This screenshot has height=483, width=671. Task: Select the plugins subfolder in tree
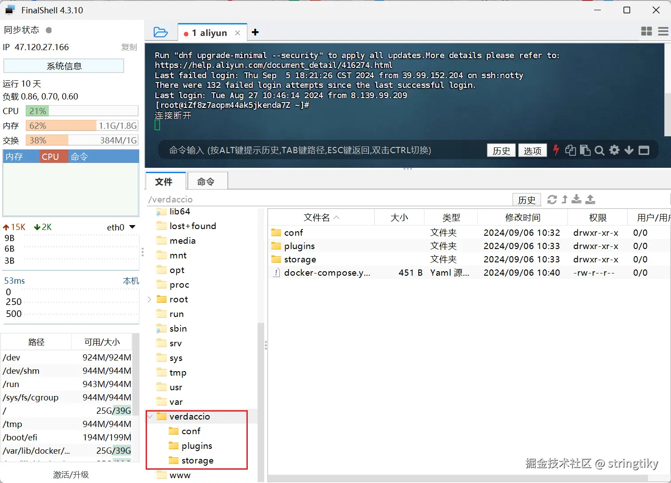pos(197,446)
